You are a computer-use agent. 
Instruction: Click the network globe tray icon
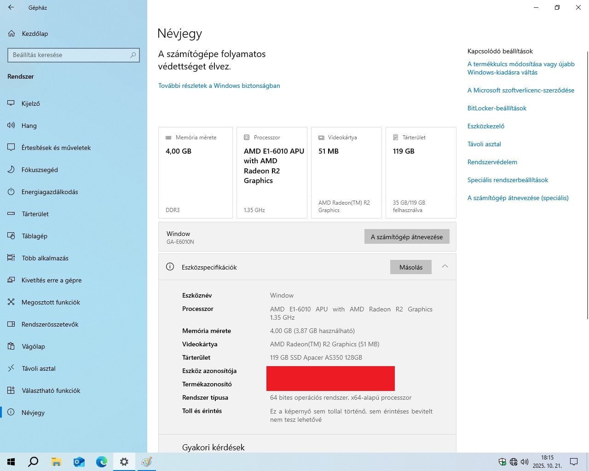514,462
